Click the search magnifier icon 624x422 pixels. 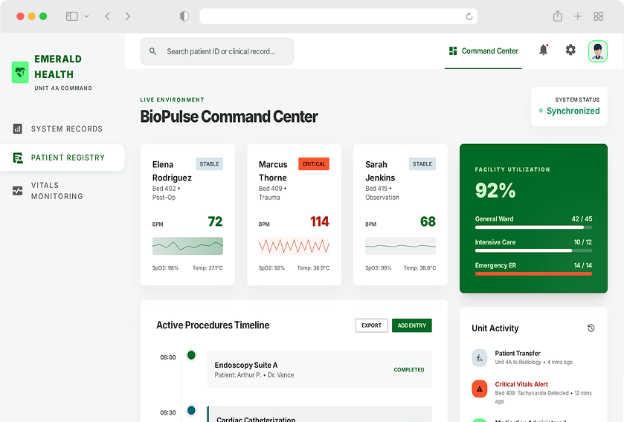click(152, 51)
